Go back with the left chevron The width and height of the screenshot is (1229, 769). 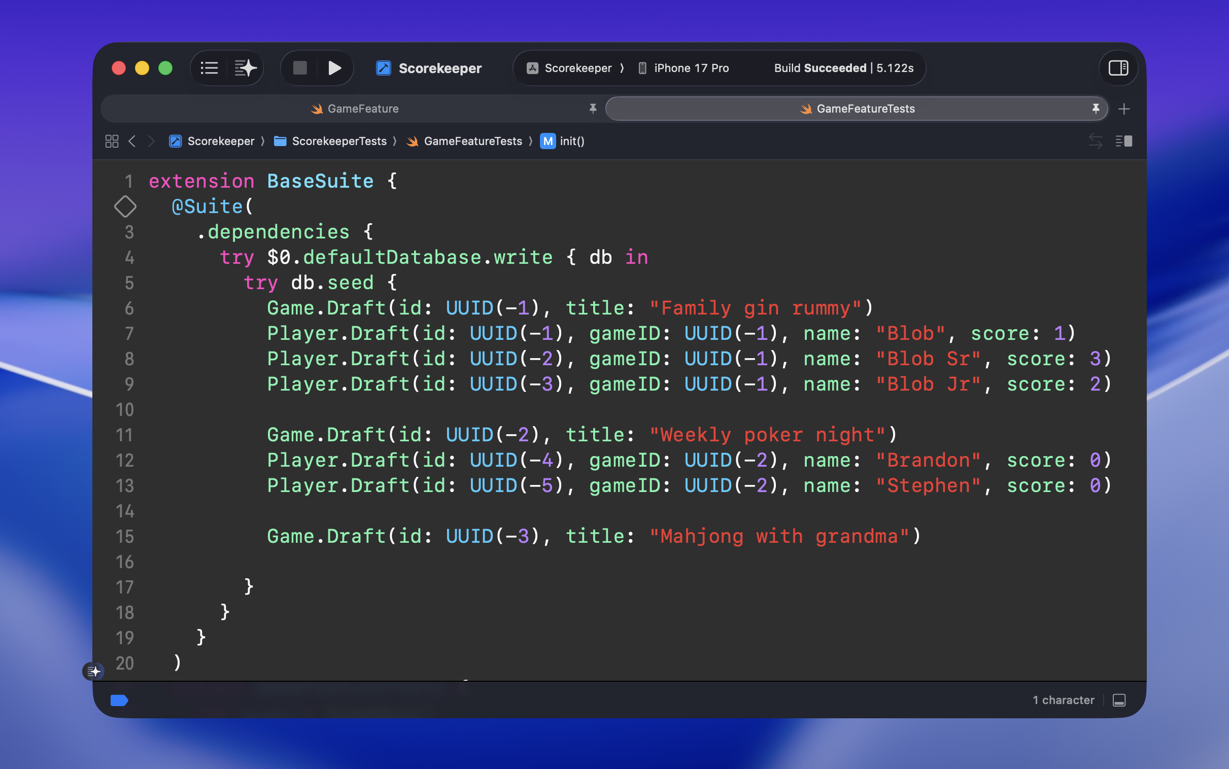coord(132,141)
